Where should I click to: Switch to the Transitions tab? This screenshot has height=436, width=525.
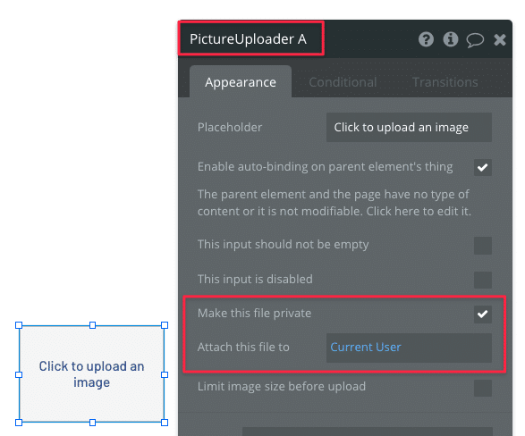445,82
